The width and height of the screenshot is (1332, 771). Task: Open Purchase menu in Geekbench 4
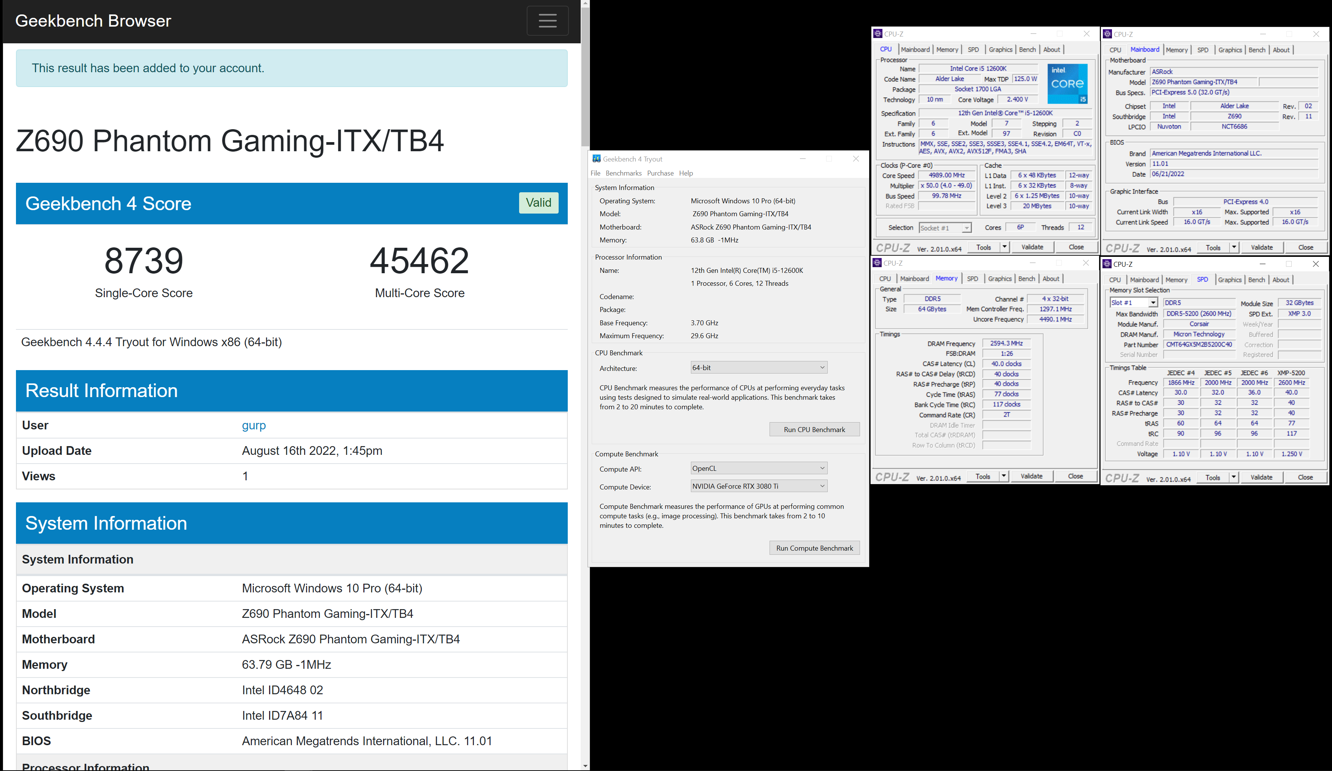click(660, 173)
